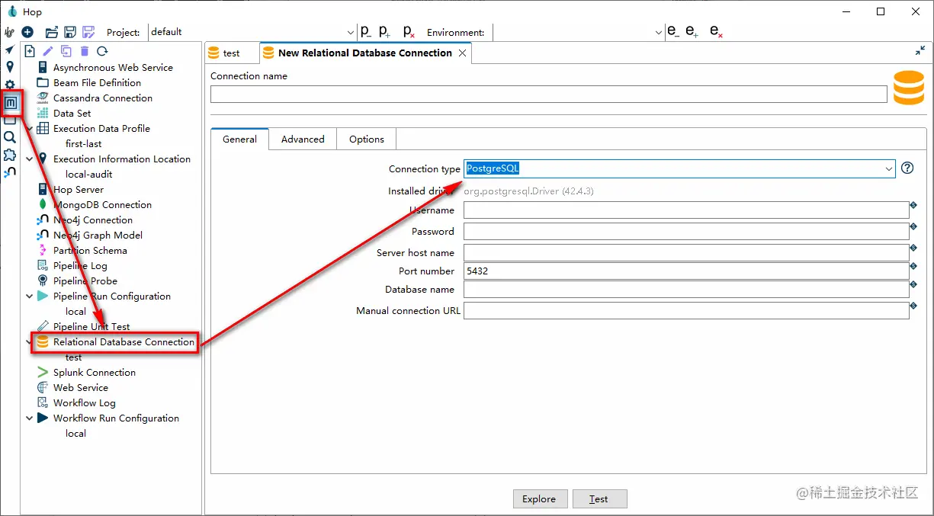Click the variable diamond icon beside Username

coord(913,205)
